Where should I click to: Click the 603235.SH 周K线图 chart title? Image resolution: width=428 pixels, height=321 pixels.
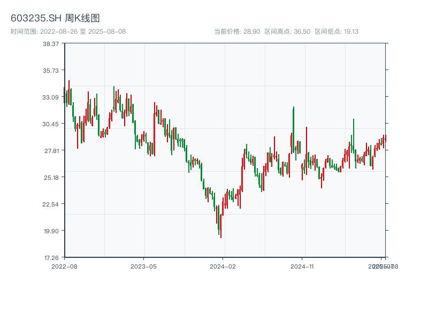point(55,18)
